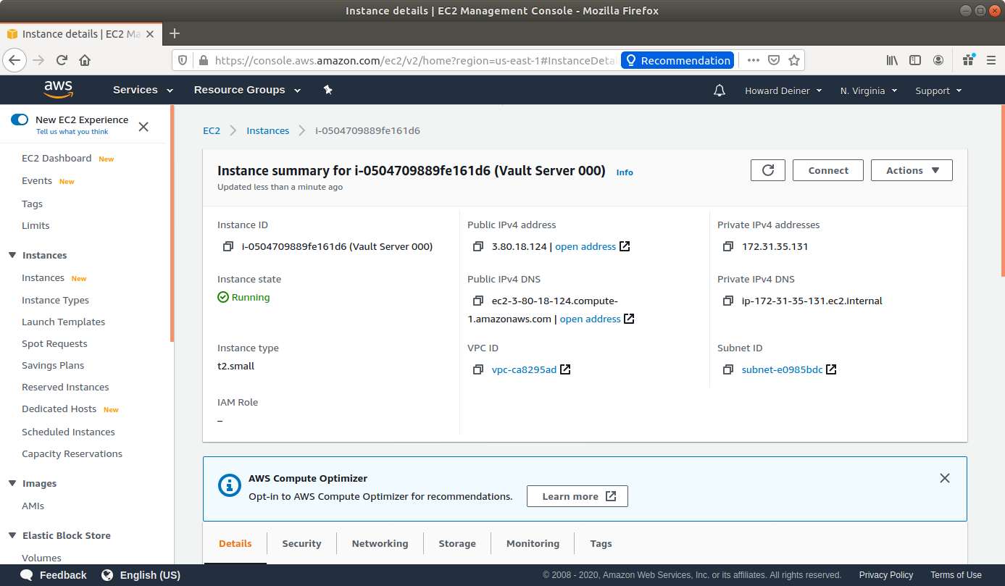
Task: Open the Instances breadcrumb link
Action: tap(267, 130)
